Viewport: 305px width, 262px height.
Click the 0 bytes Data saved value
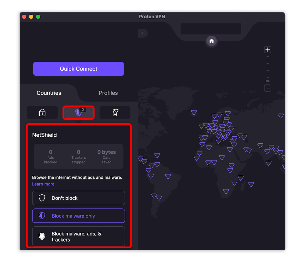click(x=106, y=156)
